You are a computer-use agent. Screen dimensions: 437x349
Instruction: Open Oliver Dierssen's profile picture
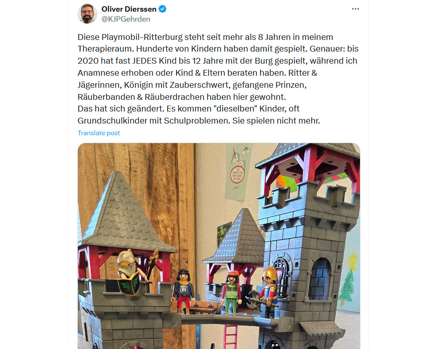(87, 14)
